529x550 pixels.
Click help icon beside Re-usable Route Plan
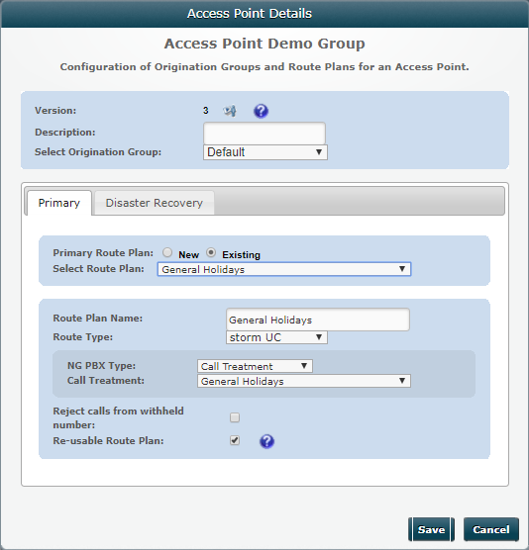pos(266,441)
